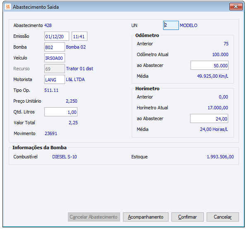Image resolution: width=246 pixels, height=229 pixels.
Task: Click the Qtd. Litros field
Action: (61, 112)
